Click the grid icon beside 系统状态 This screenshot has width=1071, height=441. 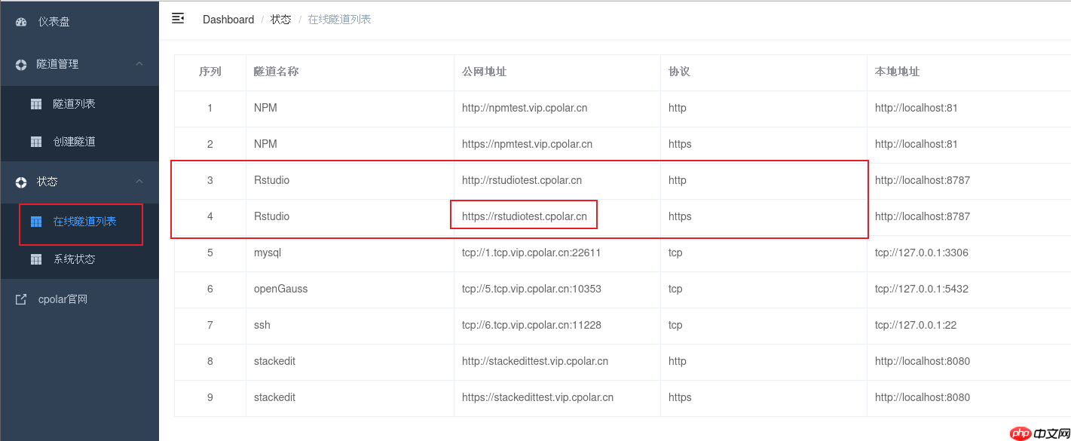click(36, 259)
